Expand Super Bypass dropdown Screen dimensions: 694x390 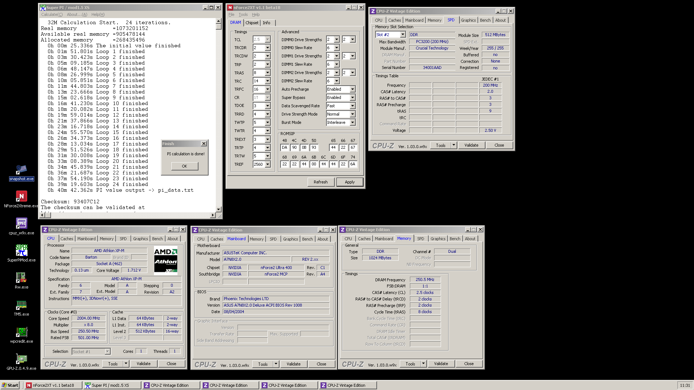click(353, 97)
